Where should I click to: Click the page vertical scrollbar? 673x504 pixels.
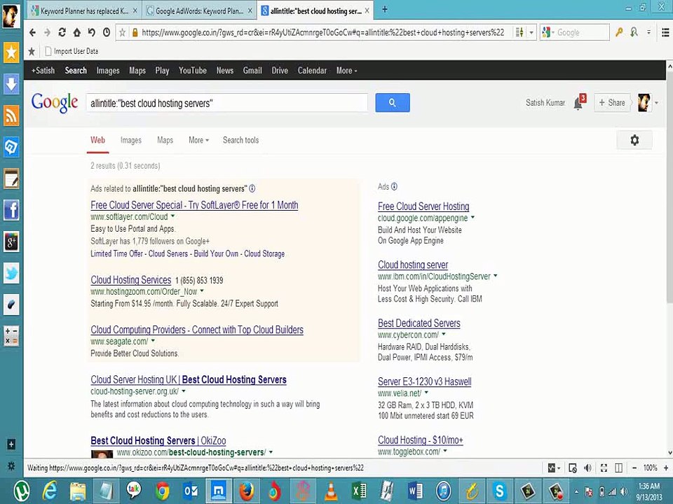click(x=669, y=186)
